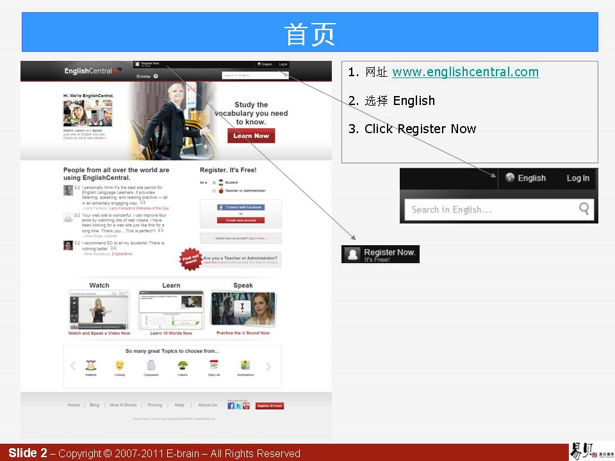Open 'Learn 10 Words Now' link
This screenshot has height=461, width=615.
(x=171, y=333)
